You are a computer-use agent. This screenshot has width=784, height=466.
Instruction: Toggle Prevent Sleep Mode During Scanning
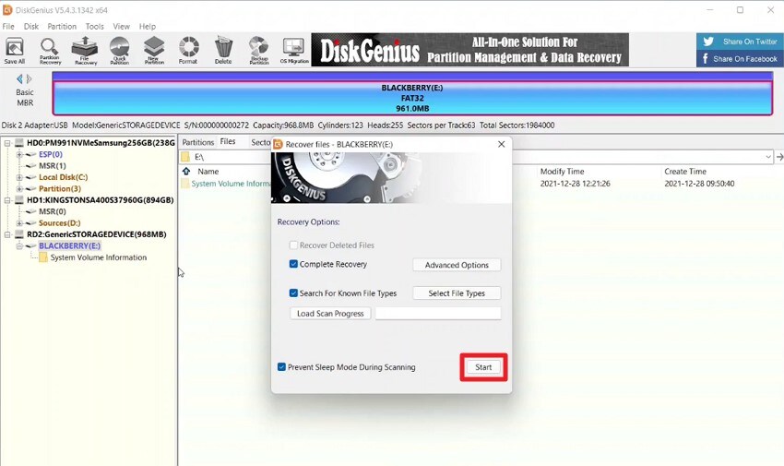[281, 367]
